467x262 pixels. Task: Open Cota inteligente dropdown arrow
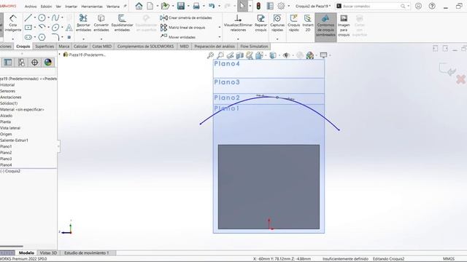coord(13,39)
